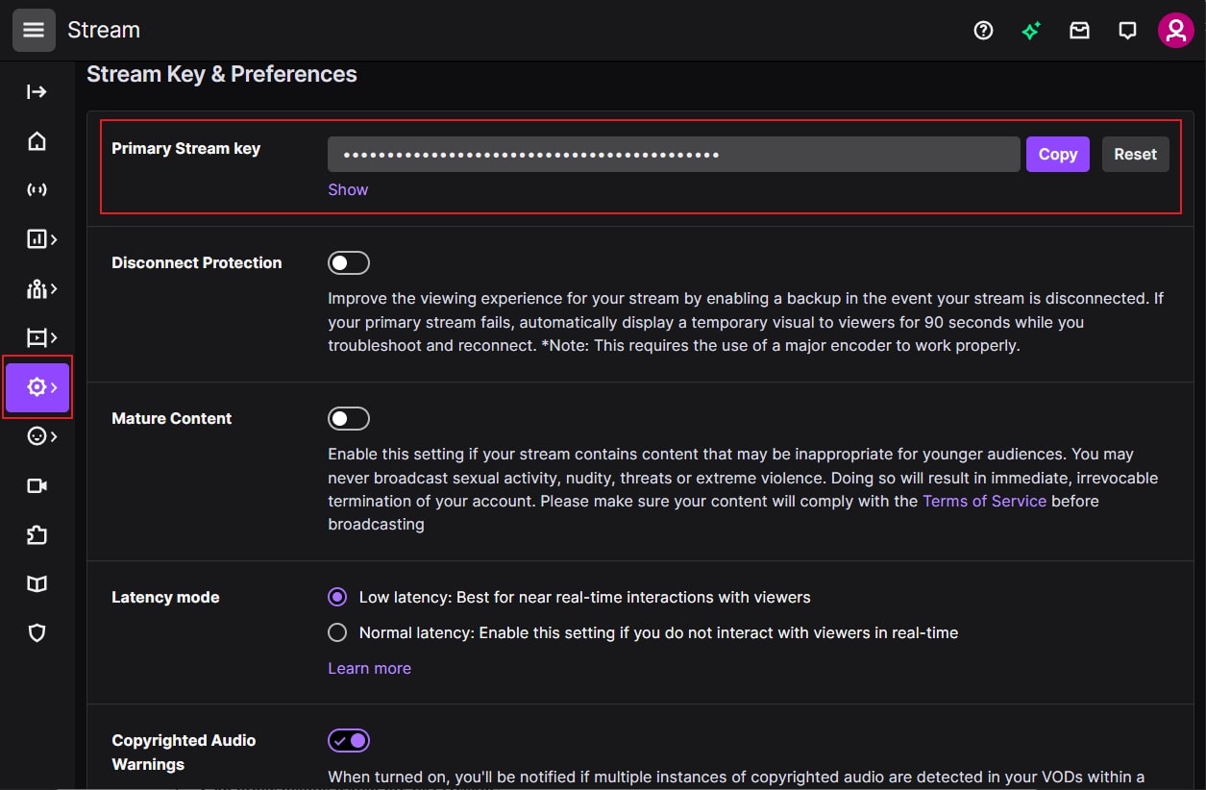Copy the primary stream key

click(x=1057, y=154)
